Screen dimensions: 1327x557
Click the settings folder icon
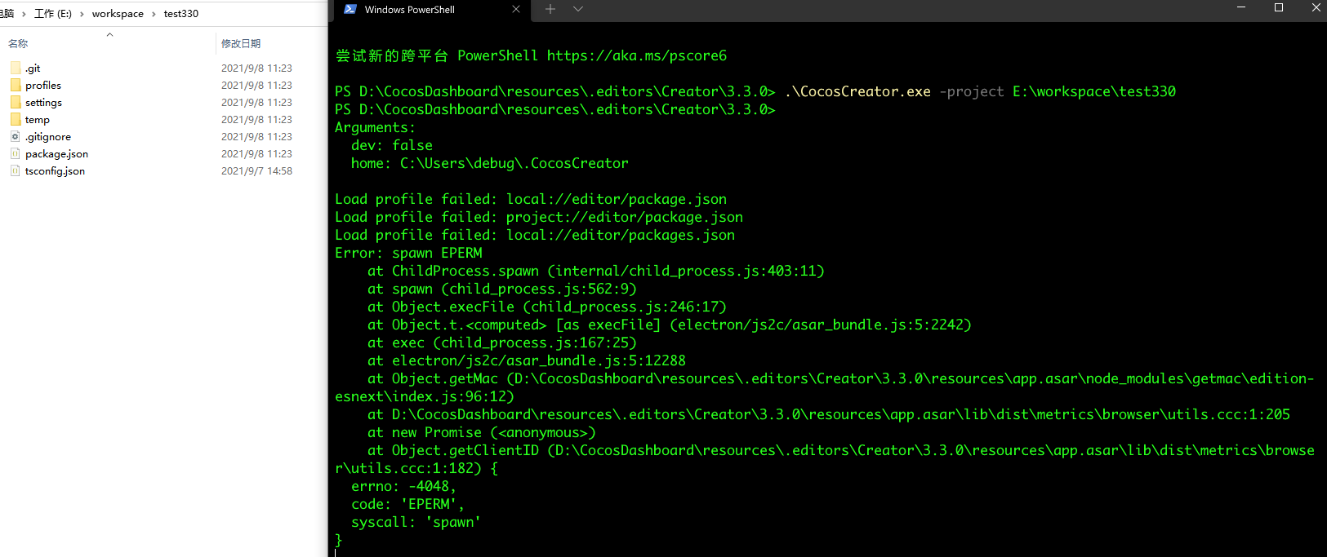pos(16,102)
